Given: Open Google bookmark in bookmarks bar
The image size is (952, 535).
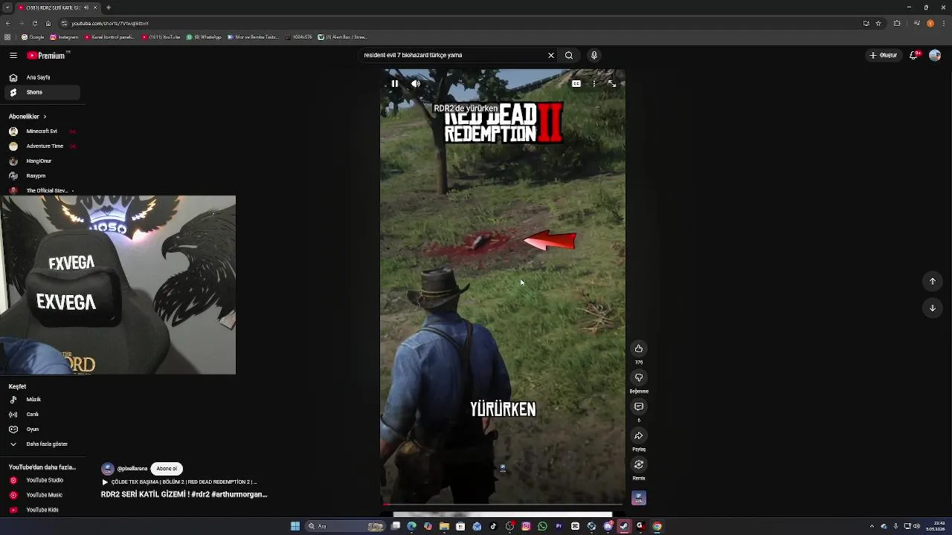Looking at the screenshot, I should click(x=33, y=37).
